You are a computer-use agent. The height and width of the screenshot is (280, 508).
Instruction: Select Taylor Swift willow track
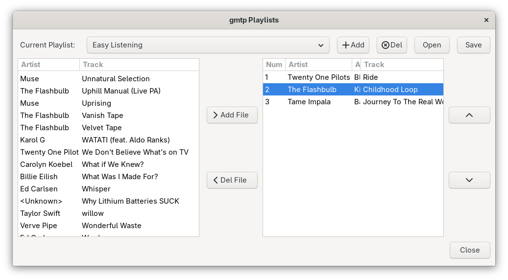click(x=109, y=213)
